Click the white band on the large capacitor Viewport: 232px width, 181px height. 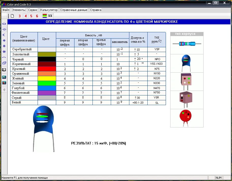[x=42, y=122]
